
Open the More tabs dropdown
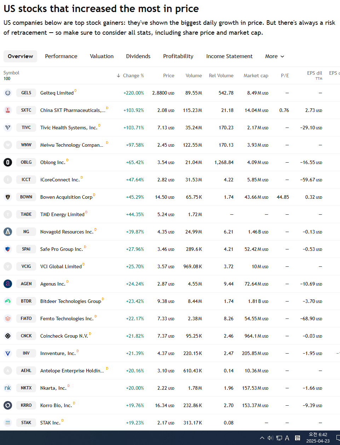[x=275, y=56]
